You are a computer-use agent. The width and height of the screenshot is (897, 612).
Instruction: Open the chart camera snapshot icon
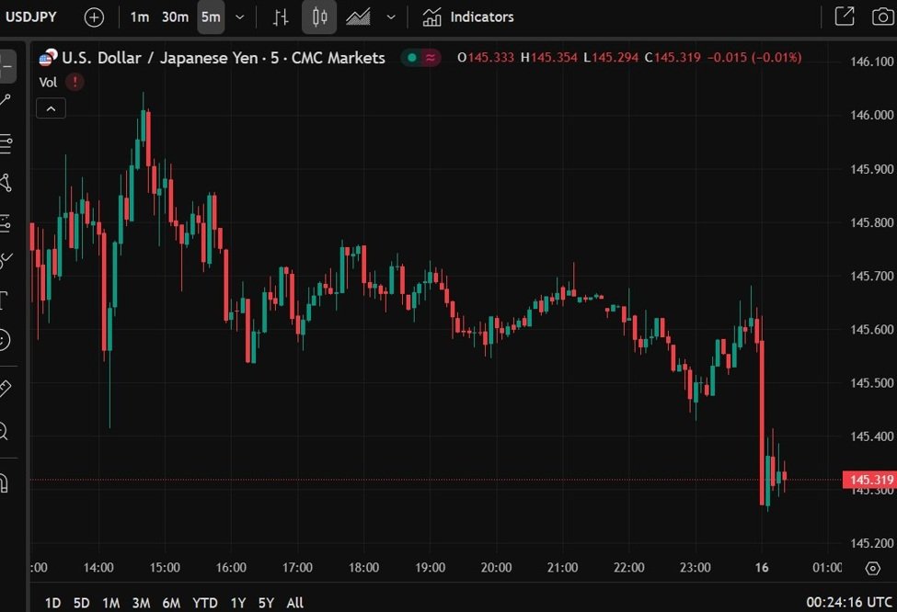click(880, 17)
